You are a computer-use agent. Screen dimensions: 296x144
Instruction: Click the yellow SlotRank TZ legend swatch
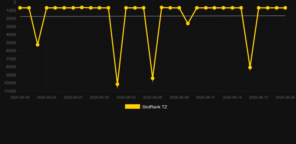[x=133, y=106]
